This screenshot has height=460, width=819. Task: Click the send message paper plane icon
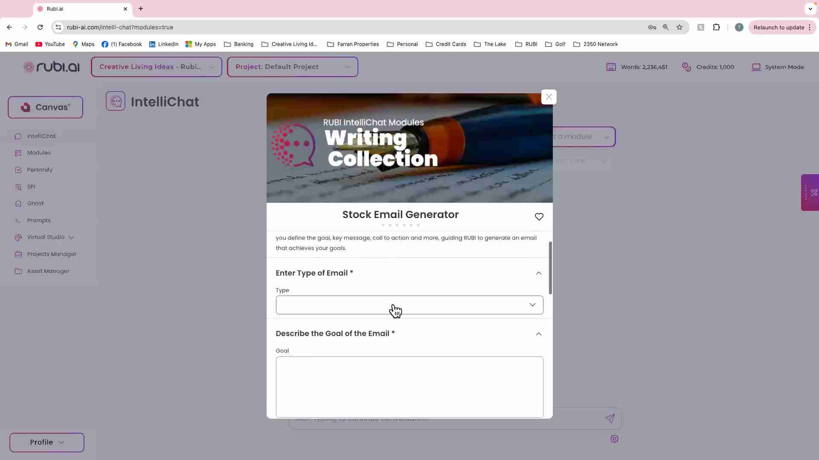coord(610,419)
